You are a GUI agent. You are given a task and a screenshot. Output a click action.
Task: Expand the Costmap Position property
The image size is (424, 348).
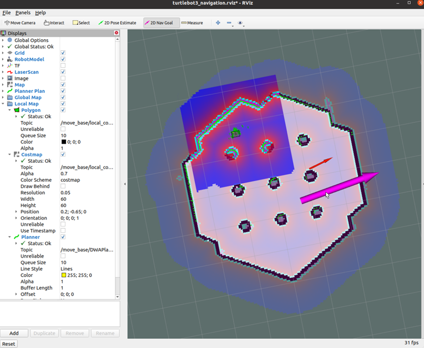(x=16, y=212)
